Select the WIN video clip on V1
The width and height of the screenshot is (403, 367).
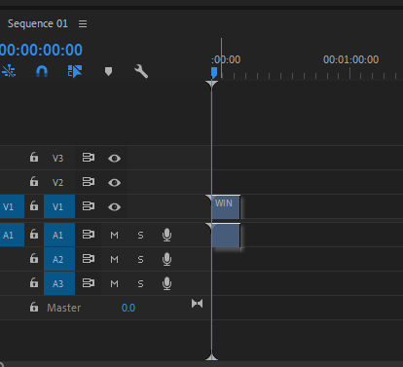(226, 206)
